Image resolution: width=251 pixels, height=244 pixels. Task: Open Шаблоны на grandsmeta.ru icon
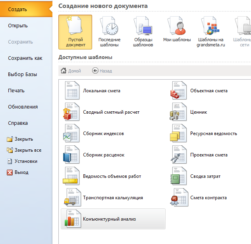point(210,26)
